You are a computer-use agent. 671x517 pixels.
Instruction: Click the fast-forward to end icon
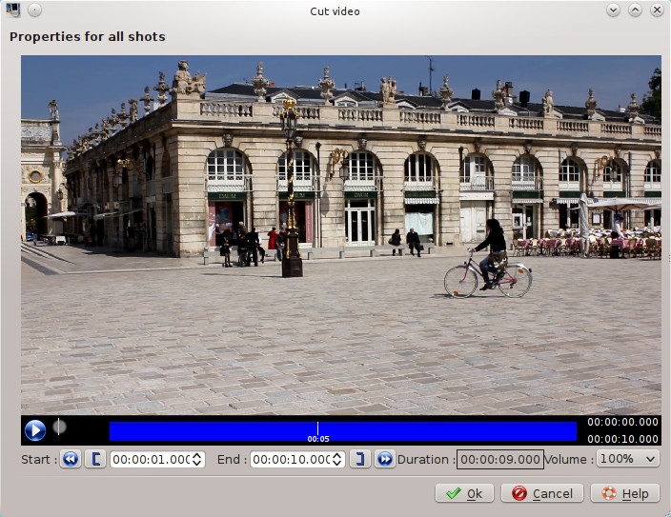pos(385,459)
